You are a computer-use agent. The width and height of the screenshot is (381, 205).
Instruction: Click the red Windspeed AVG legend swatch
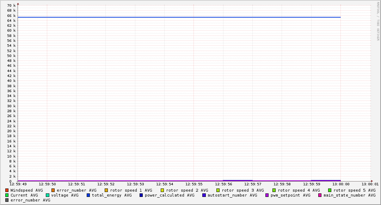tap(7, 190)
